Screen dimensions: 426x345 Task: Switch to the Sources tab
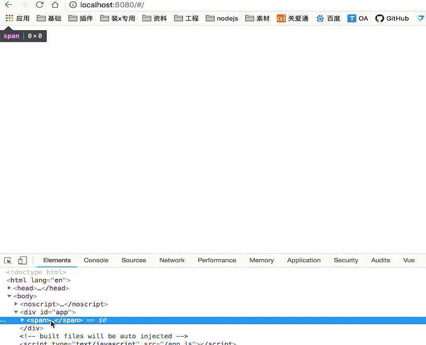(133, 260)
